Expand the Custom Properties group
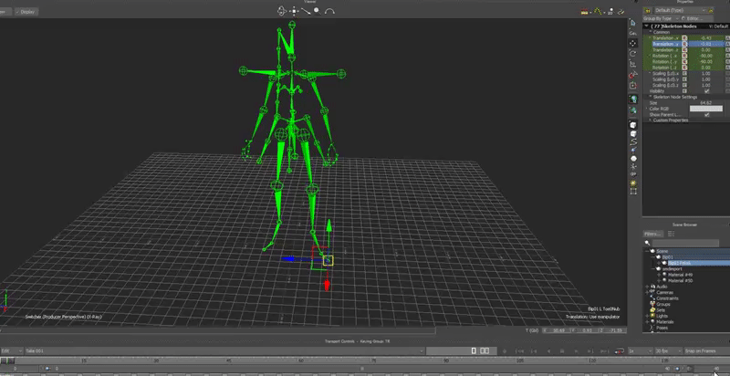 point(651,120)
